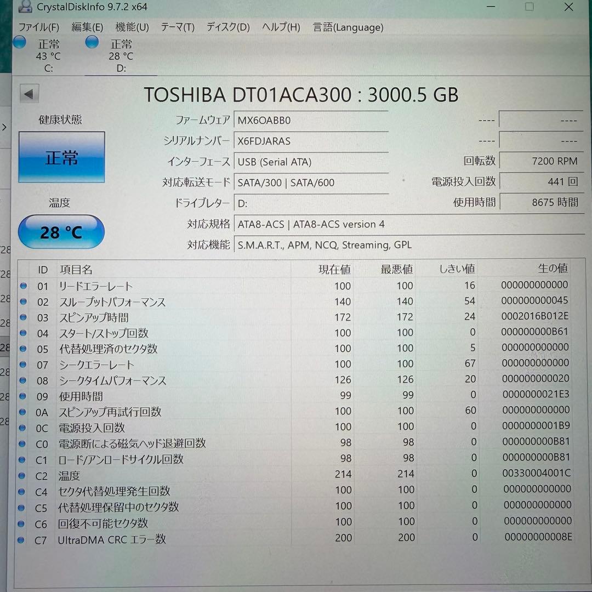This screenshot has width=592, height=592.
Task: Click raw value 00330004001C
Action: (x=537, y=473)
